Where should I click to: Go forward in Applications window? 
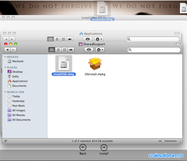click(x=12, y=39)
